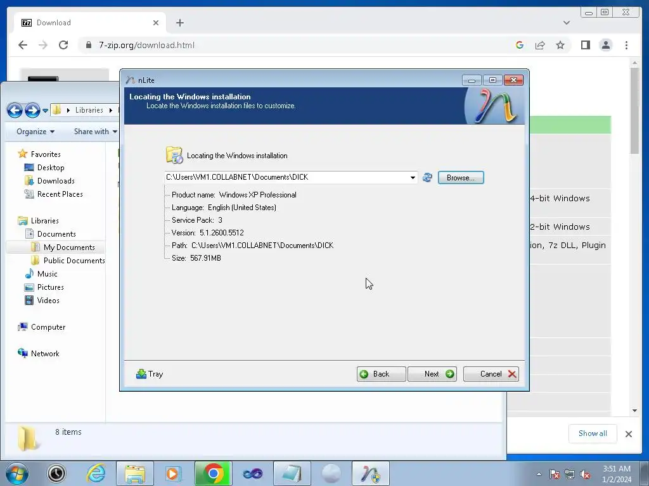Click Chrome back navigation button
649x486 pixels.
click(x=23, y=45)
